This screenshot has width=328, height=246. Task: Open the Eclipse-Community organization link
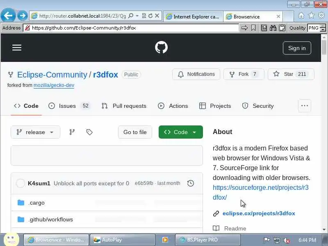point(52,75)
